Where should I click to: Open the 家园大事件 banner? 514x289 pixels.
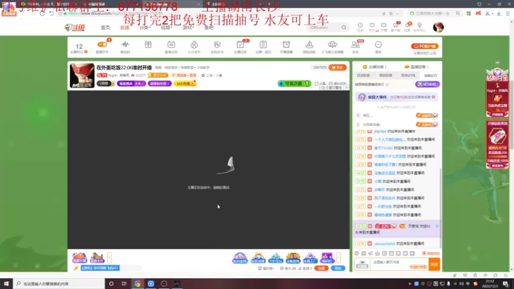[x=396, y=97]
